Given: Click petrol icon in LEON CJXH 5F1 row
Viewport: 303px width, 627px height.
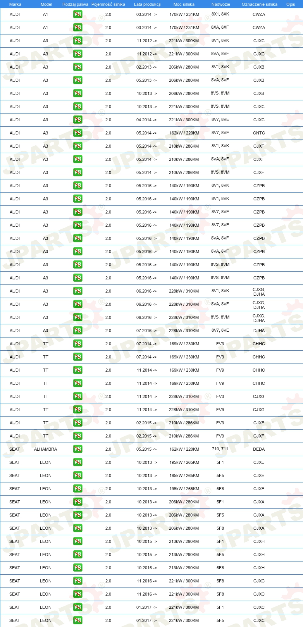Looking at the screenshot, I should [x=78, y=541].
